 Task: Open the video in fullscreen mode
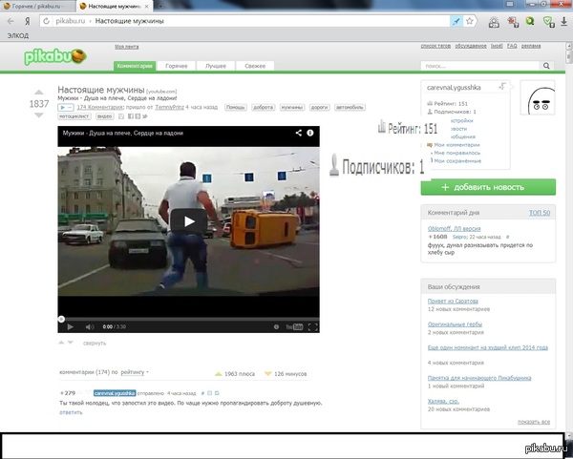[313, 326]
